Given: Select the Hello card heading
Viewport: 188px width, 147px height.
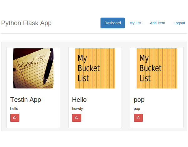Looking at the screenshot, I should (x=79, y=100).
